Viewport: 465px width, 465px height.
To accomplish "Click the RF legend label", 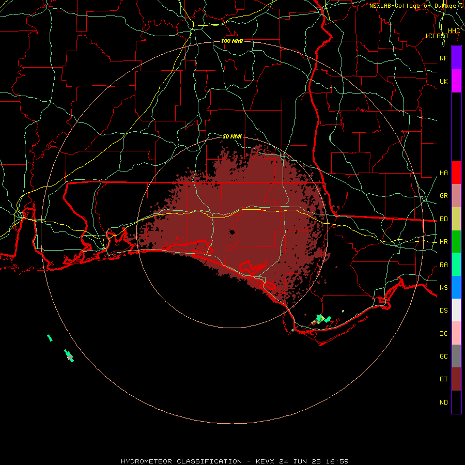I will [443, 58].
